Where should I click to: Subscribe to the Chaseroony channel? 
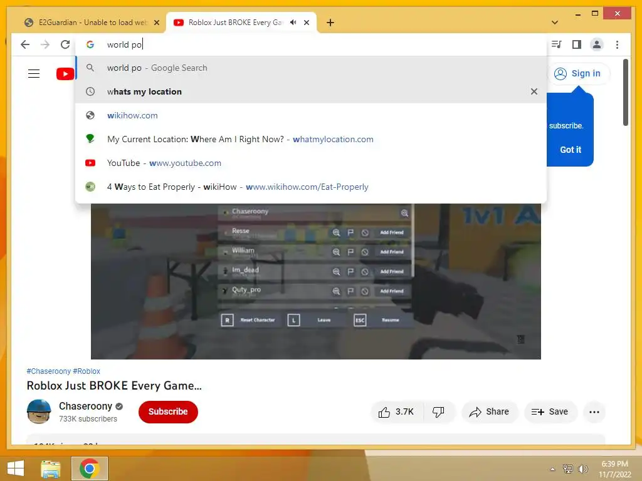click(x=168, y=412)
